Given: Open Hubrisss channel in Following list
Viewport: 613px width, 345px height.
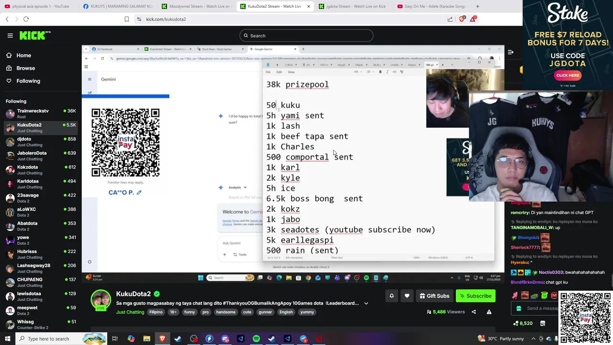Looking at the screenshot, I should click(x=41, y=254).
